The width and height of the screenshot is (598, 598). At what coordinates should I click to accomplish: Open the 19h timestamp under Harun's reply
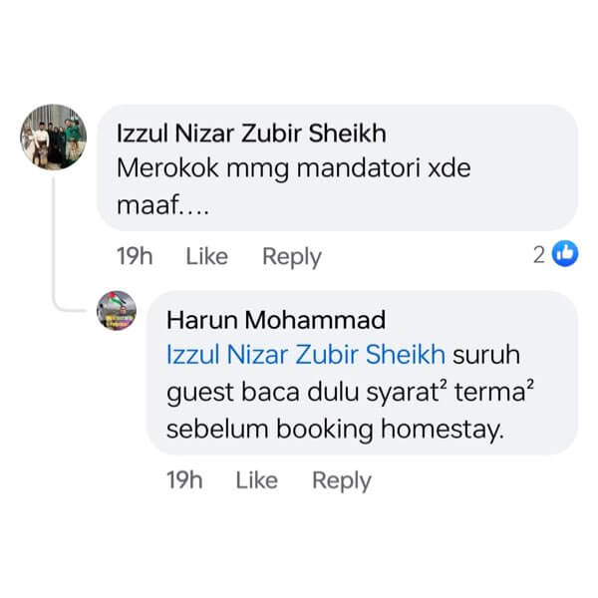click(184, 479)
